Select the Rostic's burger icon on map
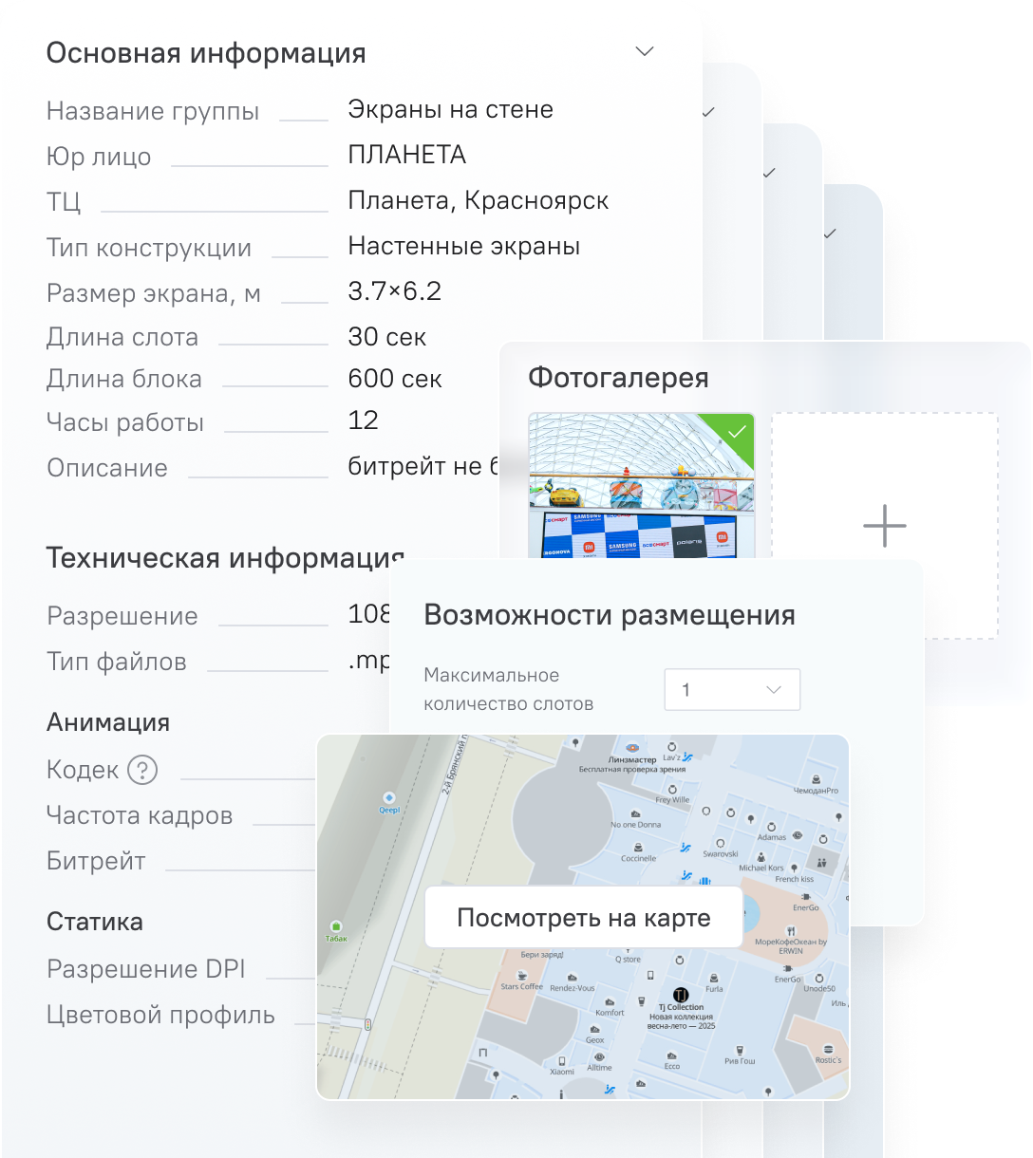This screenshot has height=1158, width=1033. 827,1048
